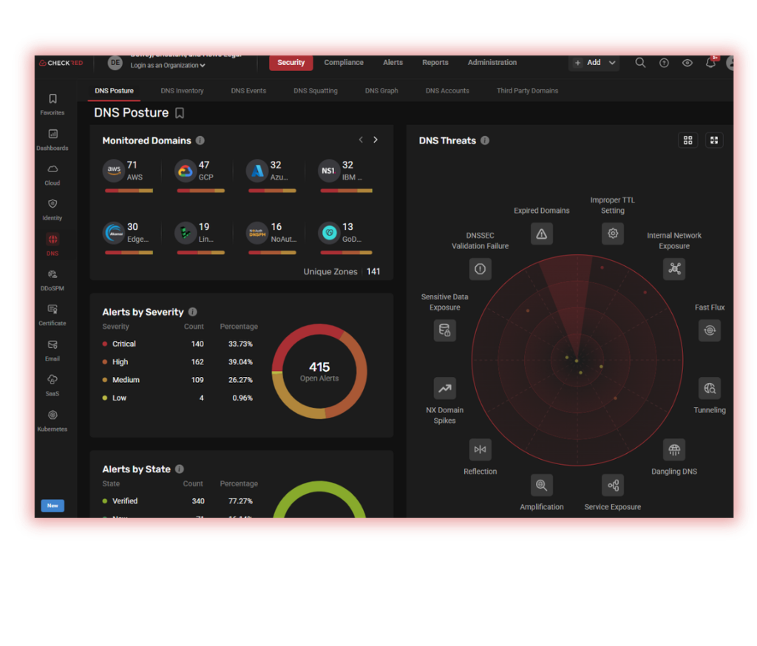Open Kubernetes in the sidebar

click(52, 421)
